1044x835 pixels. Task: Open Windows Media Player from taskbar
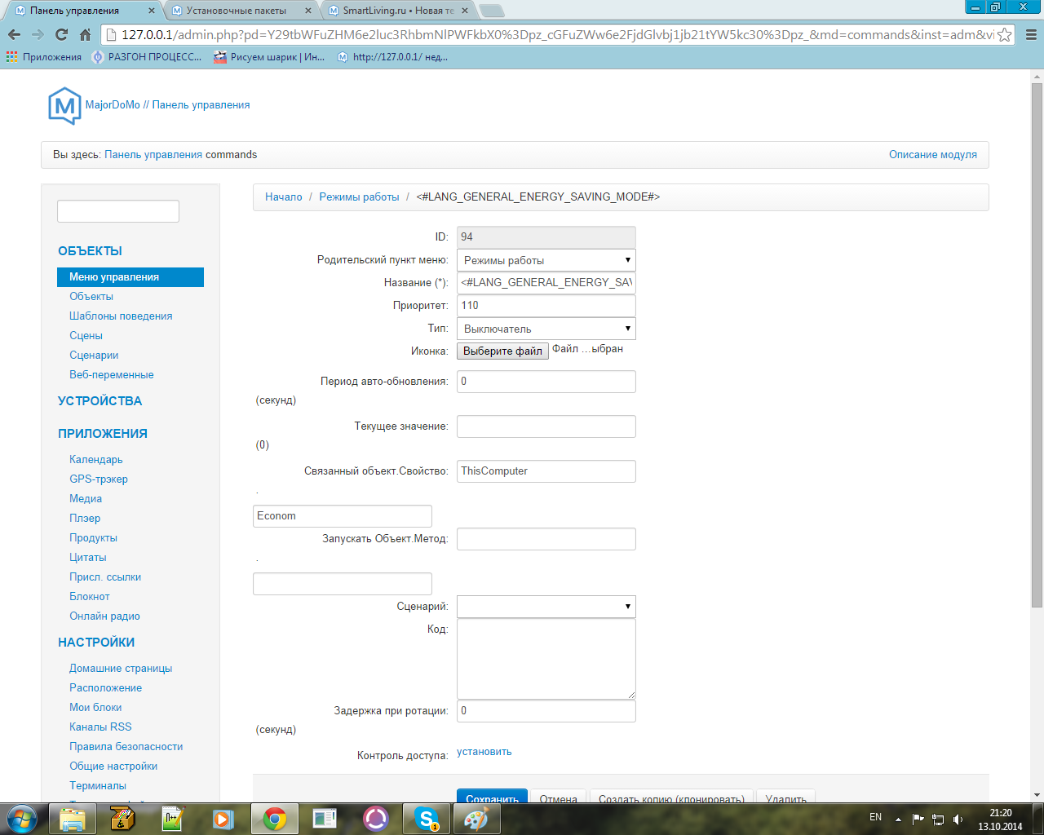coord(223,819)
